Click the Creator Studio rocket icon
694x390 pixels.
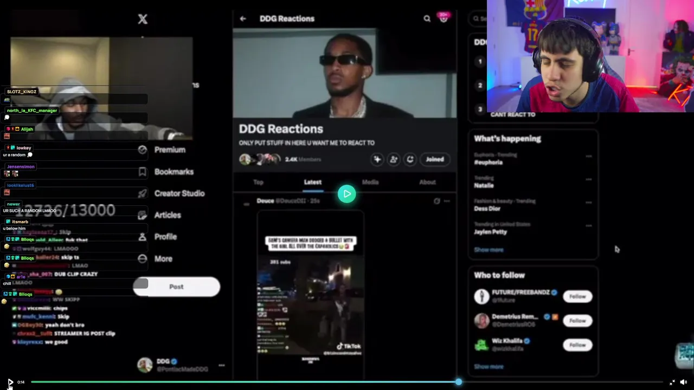[142, 193]
